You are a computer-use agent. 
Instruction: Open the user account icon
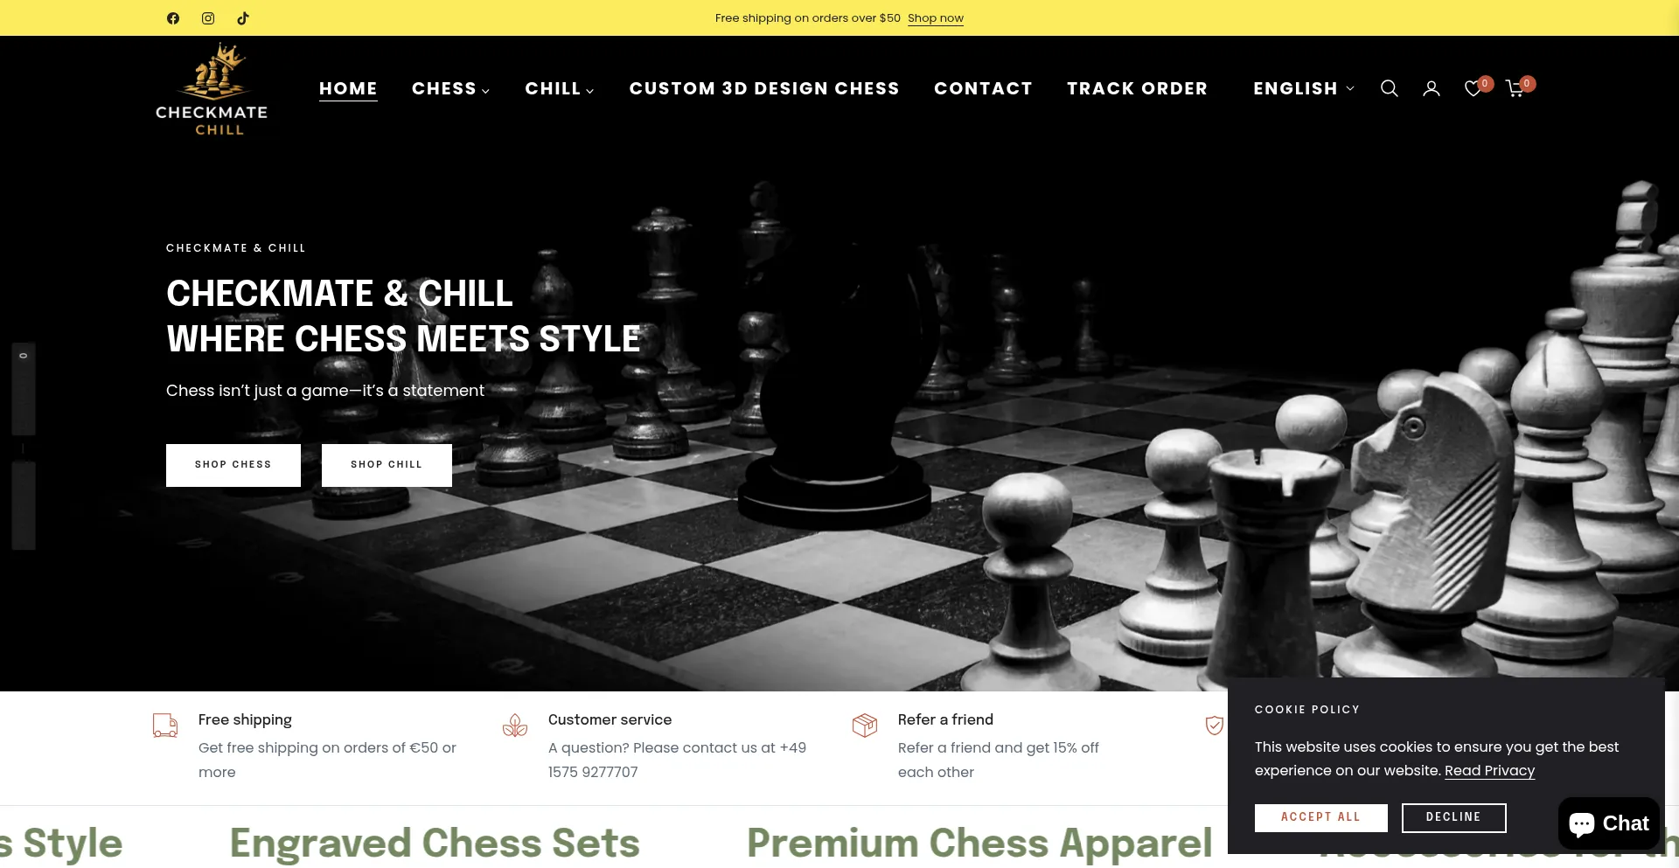point(1431,88)
